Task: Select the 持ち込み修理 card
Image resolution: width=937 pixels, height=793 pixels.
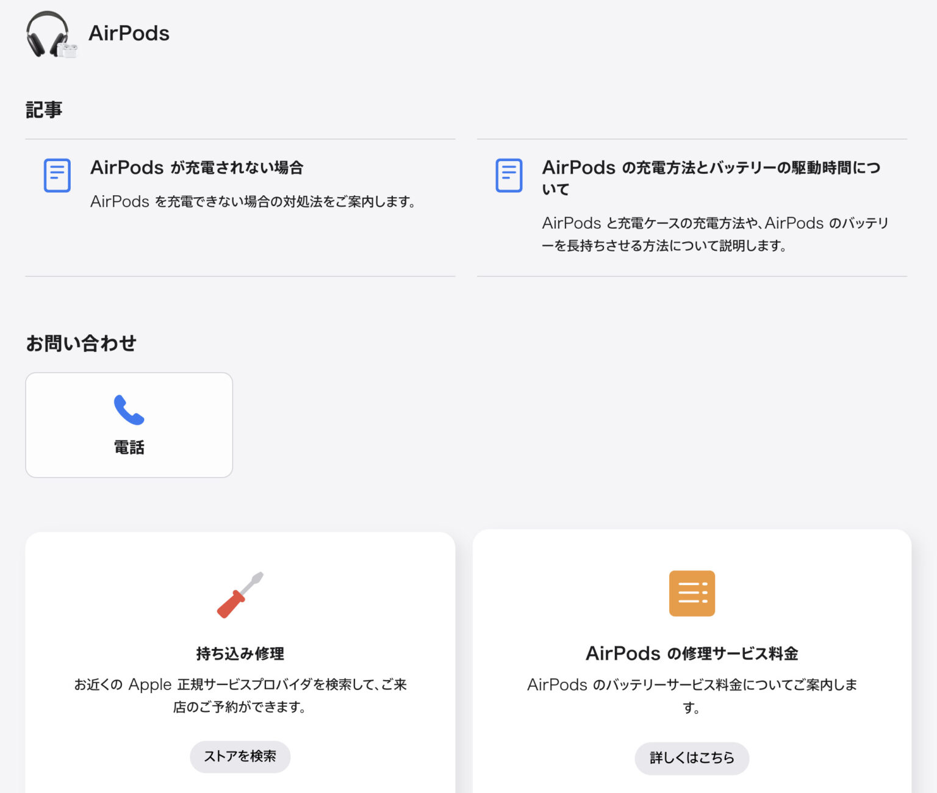Action: 240,659
